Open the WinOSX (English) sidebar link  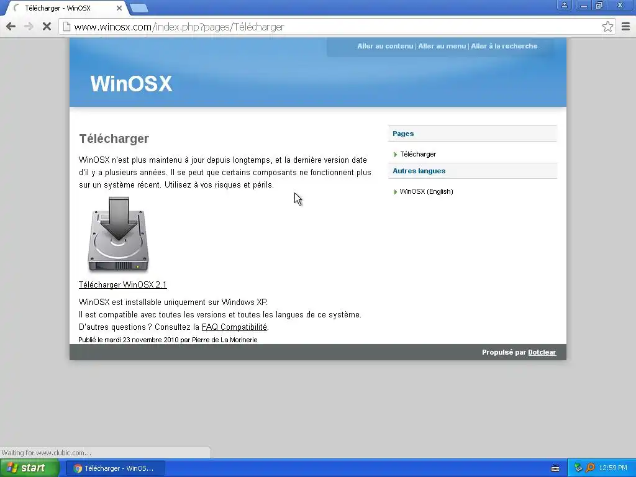[x=426, y=191]
